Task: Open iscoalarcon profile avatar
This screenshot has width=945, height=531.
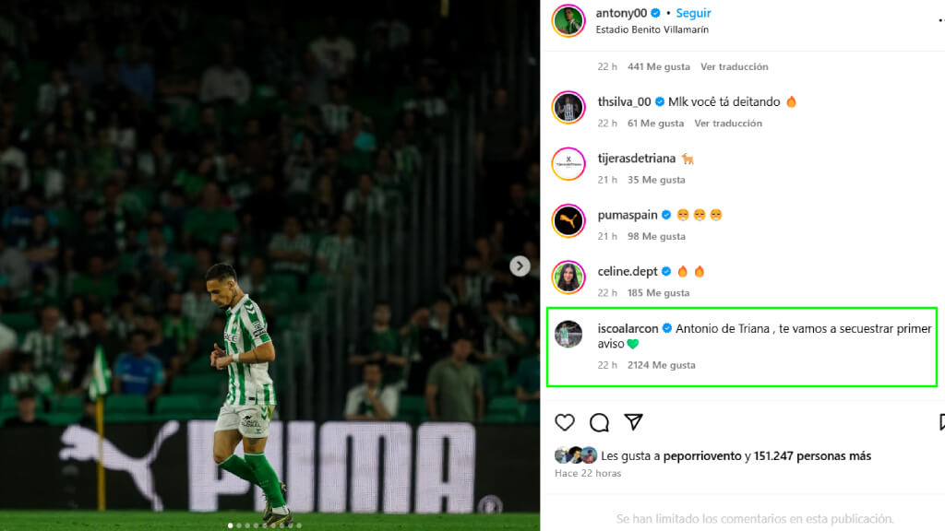Action: coord(568,334)
